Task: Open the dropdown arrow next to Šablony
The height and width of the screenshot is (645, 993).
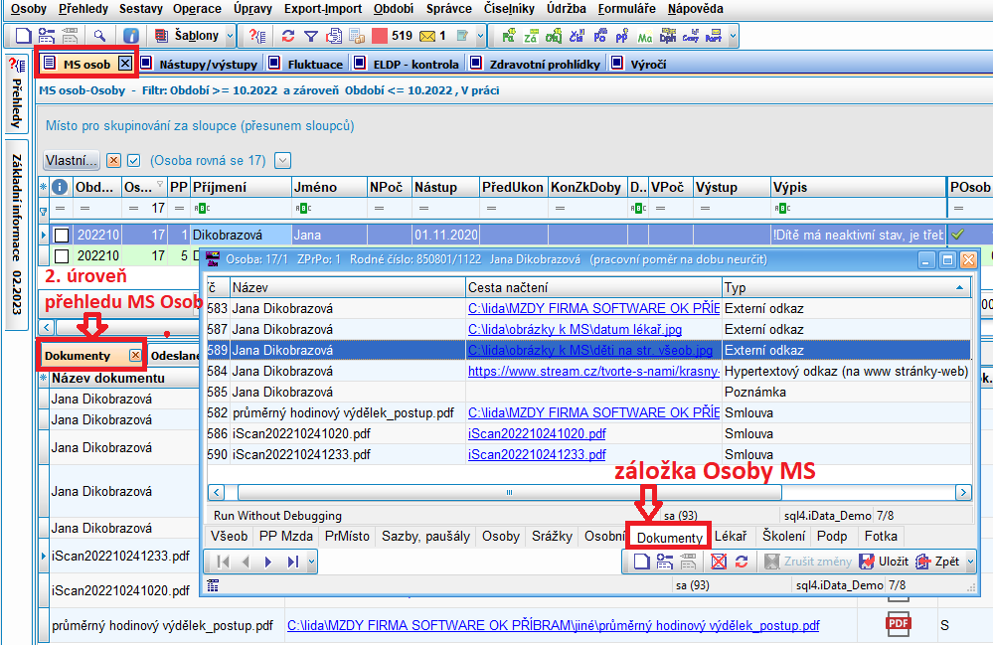Action: [230, 36]
